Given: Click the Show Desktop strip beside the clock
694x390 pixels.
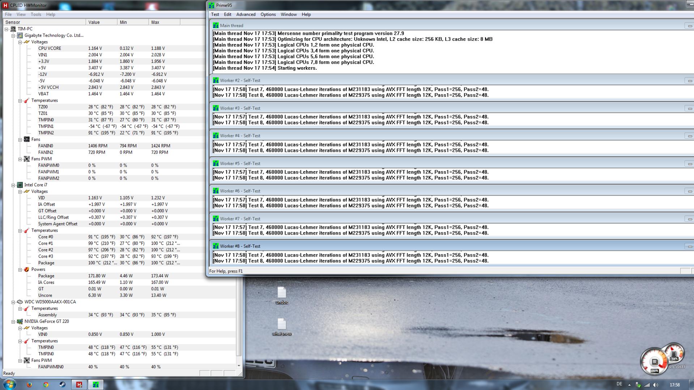Looking at the screenshot, I should coord(691,385).
